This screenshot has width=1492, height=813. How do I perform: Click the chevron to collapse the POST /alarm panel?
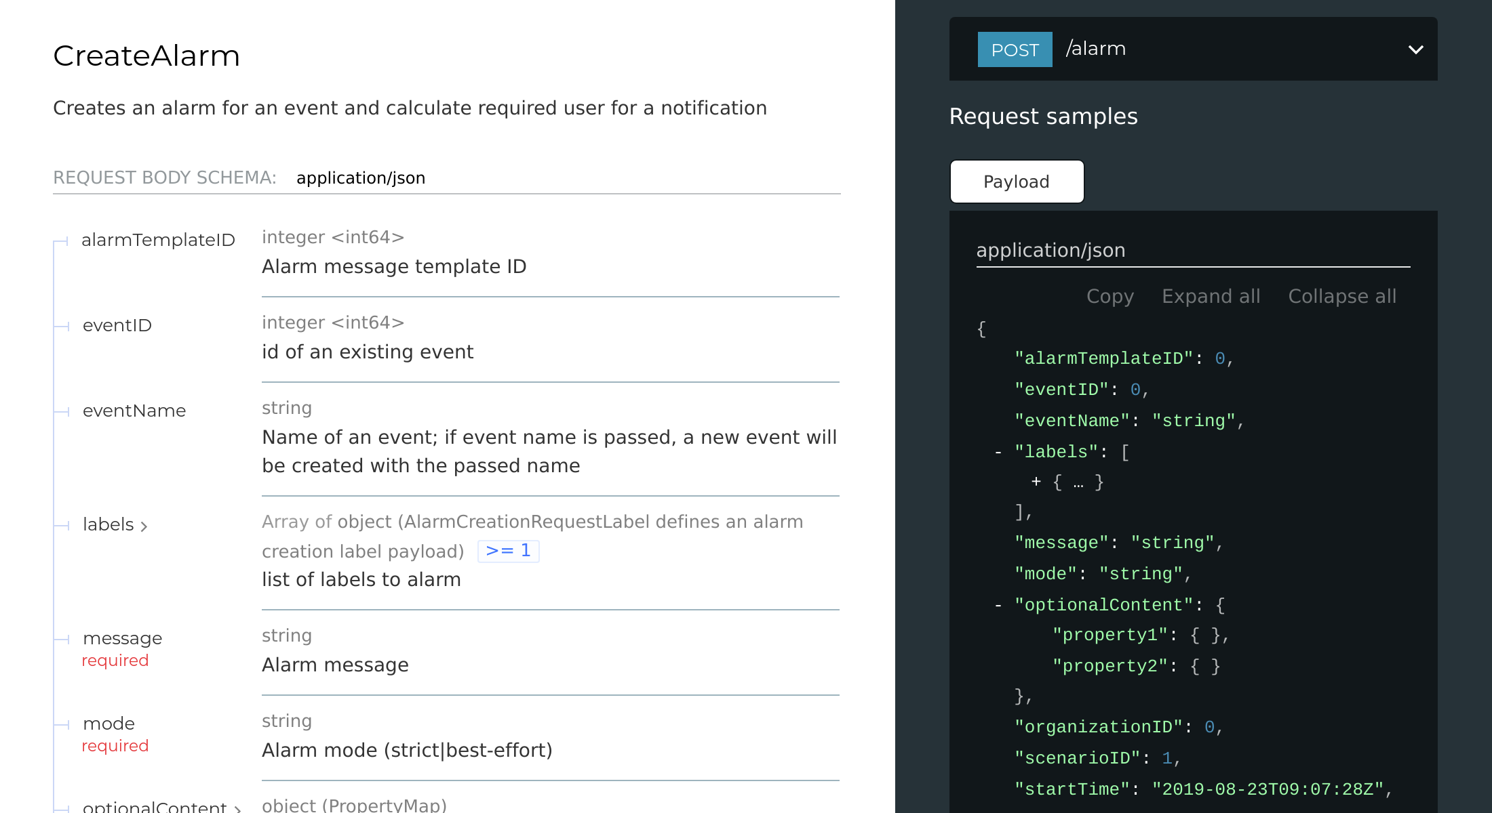(1415, 49)
